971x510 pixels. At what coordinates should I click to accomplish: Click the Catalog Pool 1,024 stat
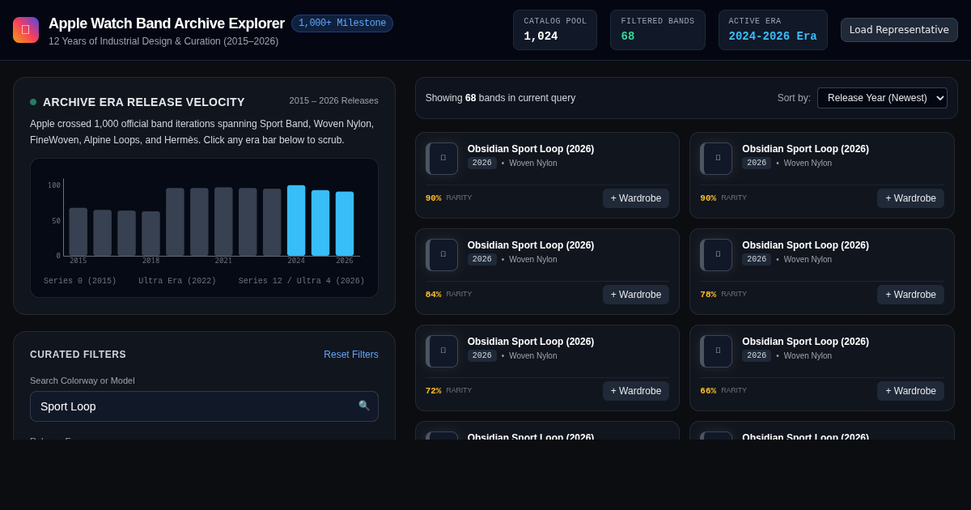pyautogui.click(x=555, y=30)
